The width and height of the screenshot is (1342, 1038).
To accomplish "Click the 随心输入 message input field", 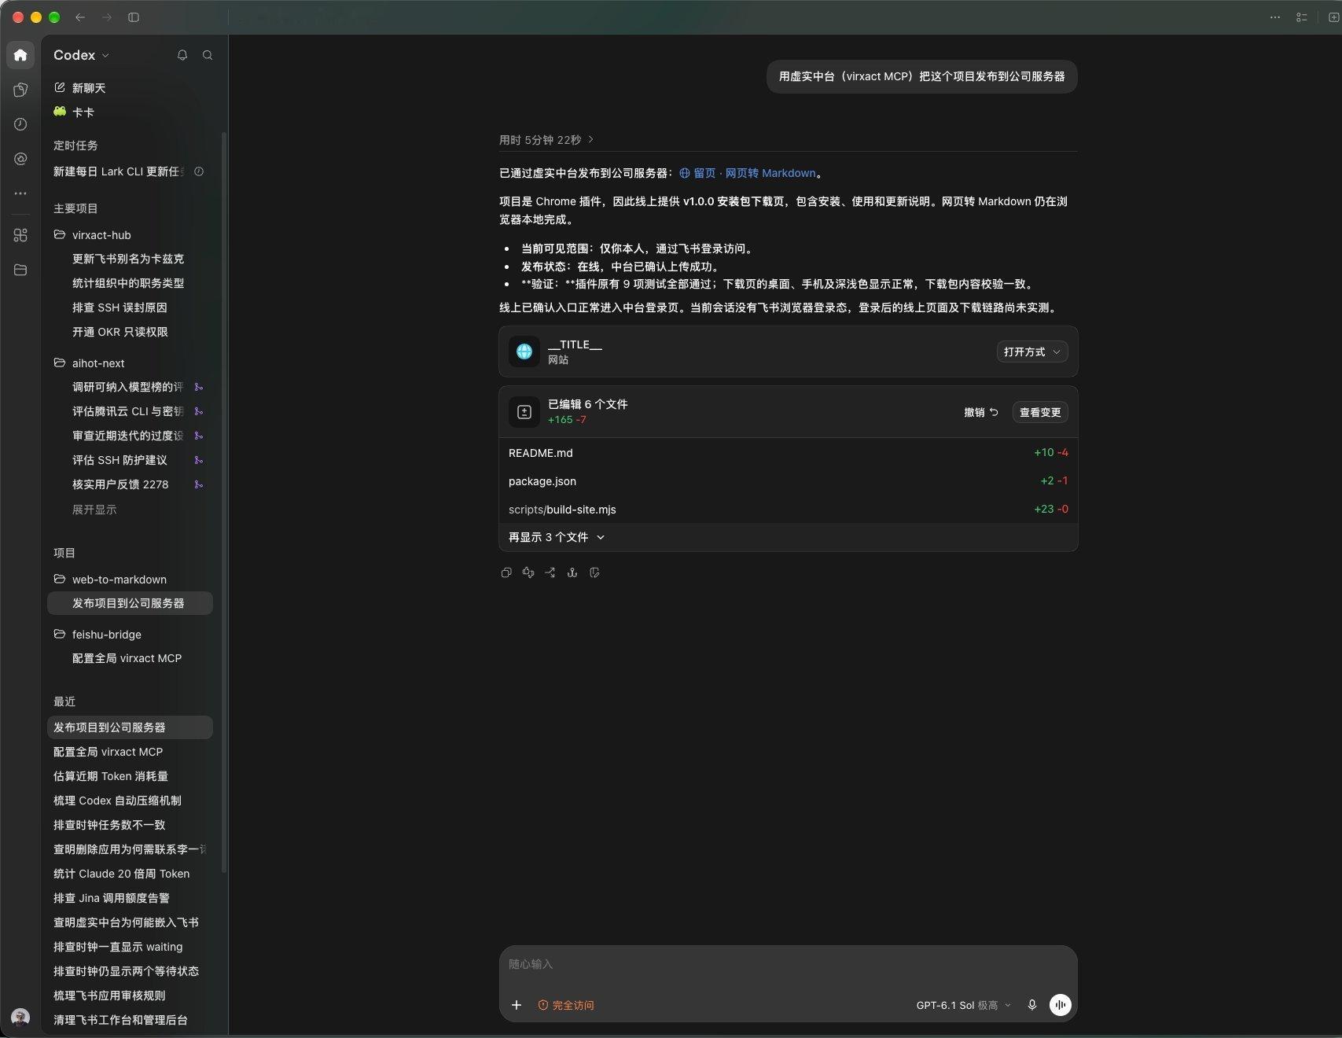I will click(788, 964).
